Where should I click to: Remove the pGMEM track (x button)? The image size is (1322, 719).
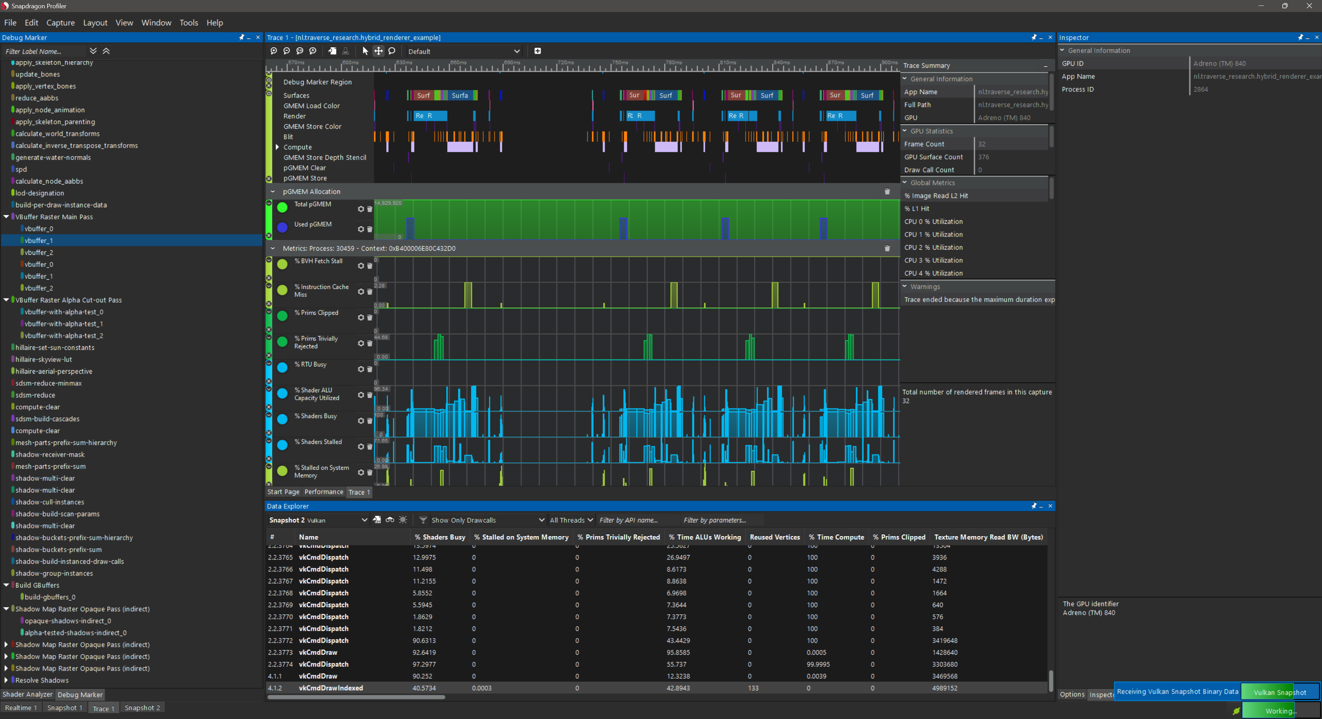pyautogui.click(x=269, y=236)
